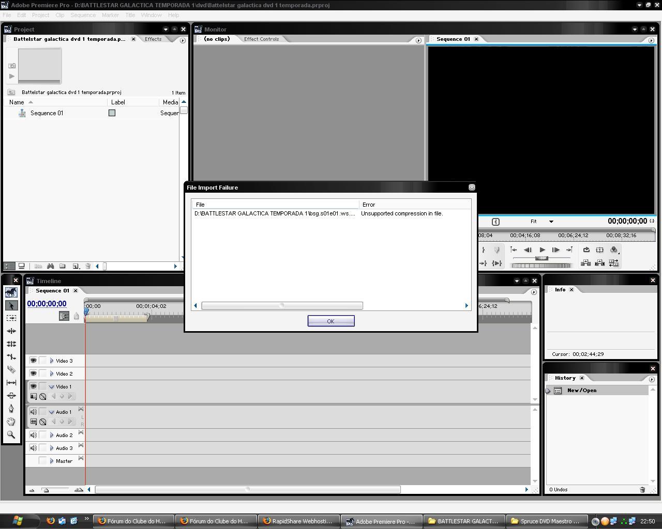The width and height of the screenshot is (662, 529).
Task: Toggle Snap in the Timeline
Action: click(64, 316)
